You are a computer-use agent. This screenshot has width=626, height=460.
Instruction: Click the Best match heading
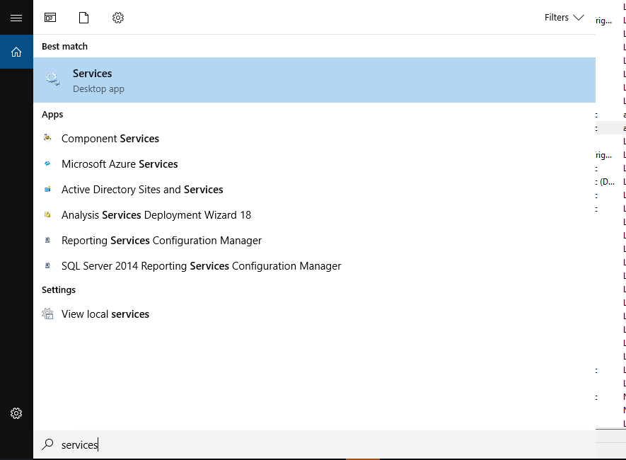[x=64, y=46]
